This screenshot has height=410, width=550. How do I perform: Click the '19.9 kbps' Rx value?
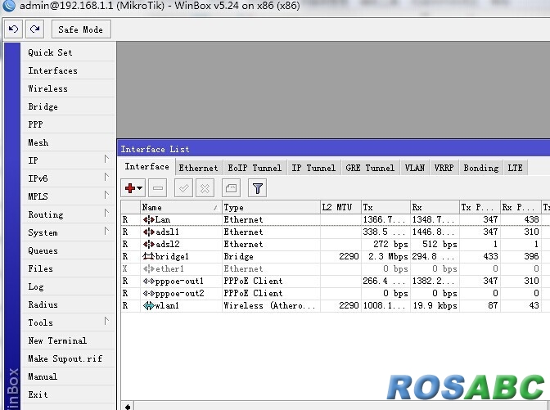[435, 306]
